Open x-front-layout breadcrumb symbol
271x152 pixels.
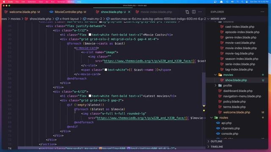point(69,19)
